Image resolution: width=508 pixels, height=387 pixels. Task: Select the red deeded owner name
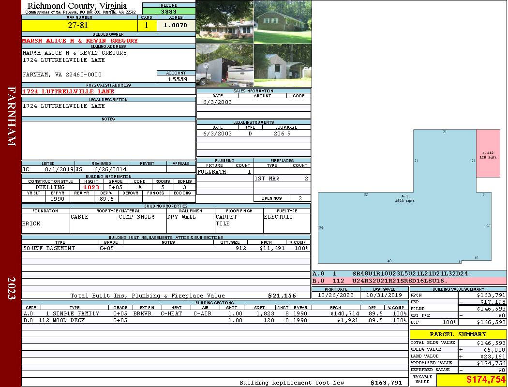(80, 41)
